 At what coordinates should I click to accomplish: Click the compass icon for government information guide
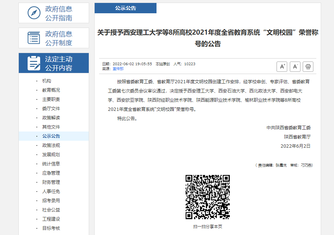(34, 13)
